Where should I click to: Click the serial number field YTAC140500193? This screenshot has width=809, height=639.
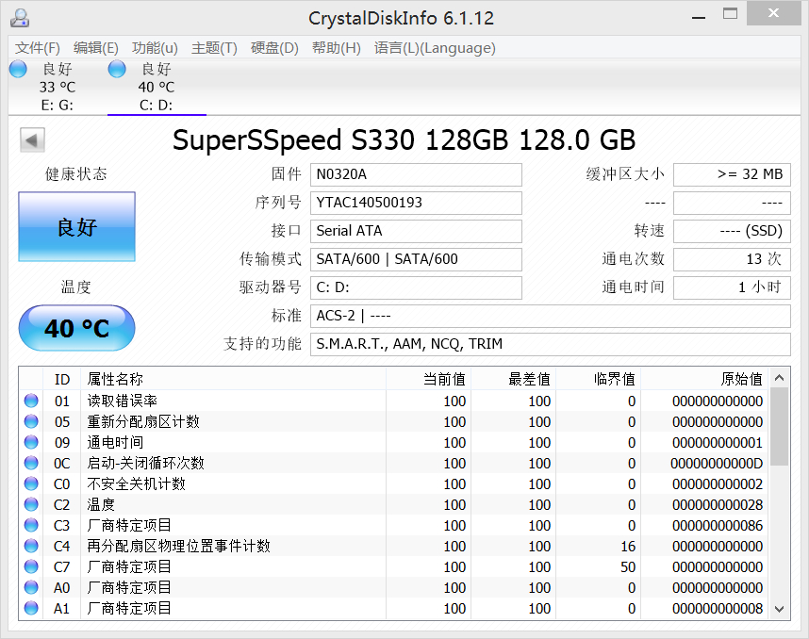(416, 203)
